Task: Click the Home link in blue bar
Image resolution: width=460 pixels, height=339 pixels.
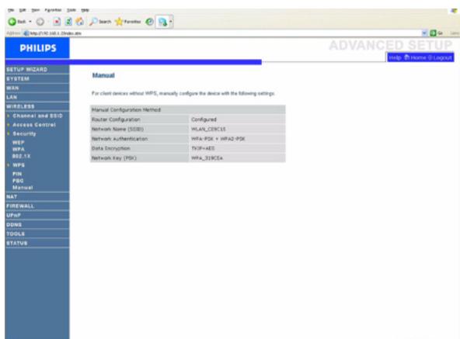Action: [416, 57]
